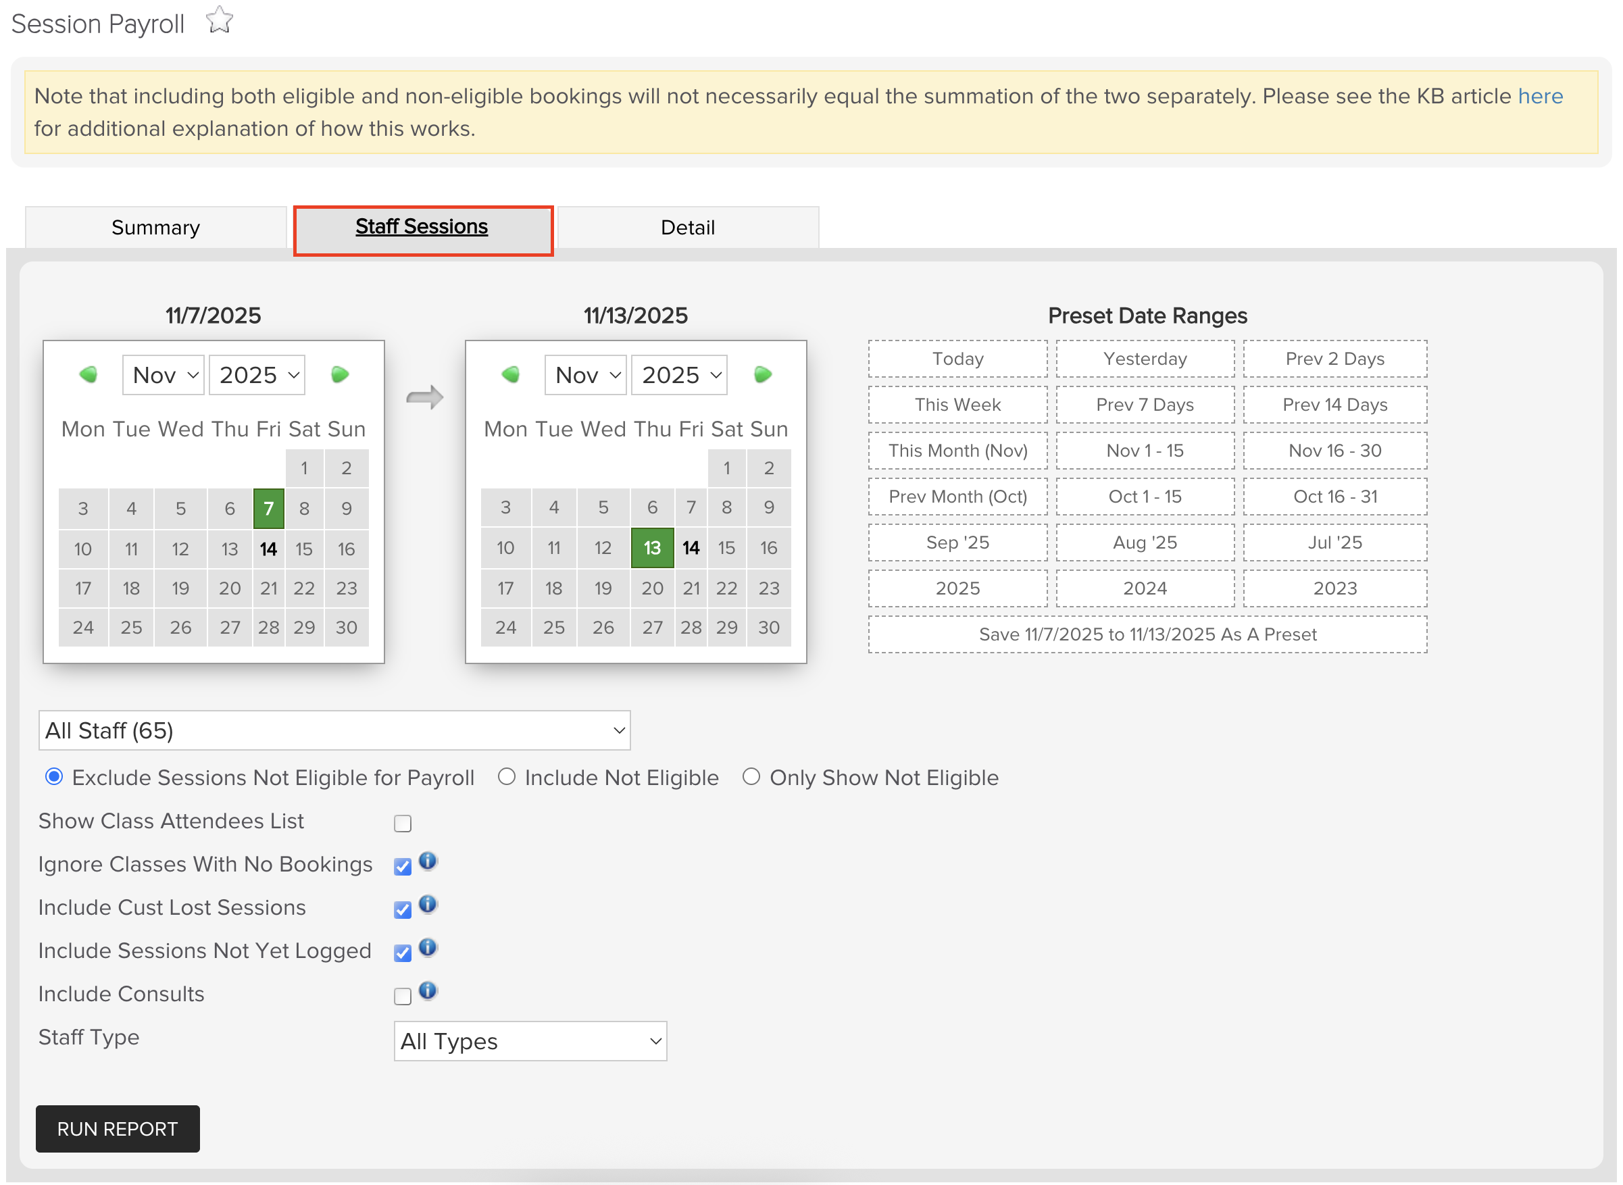
Task: Open info icon for Include Sessions Not Yet Logged
Action: 428,949
